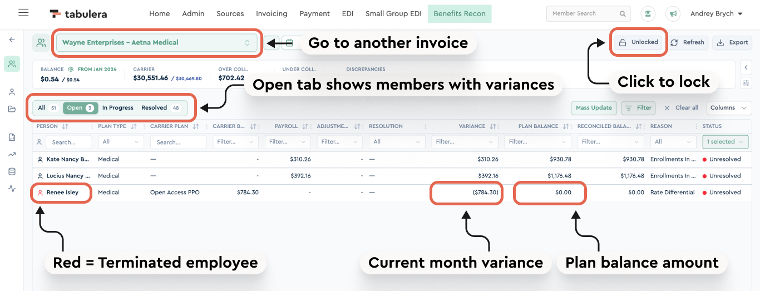Image resolution: width=760 pixels, height=291 pixels.
Task: Sort by RECONCILED BALANCE column arrows
Action: click(639, 126)
